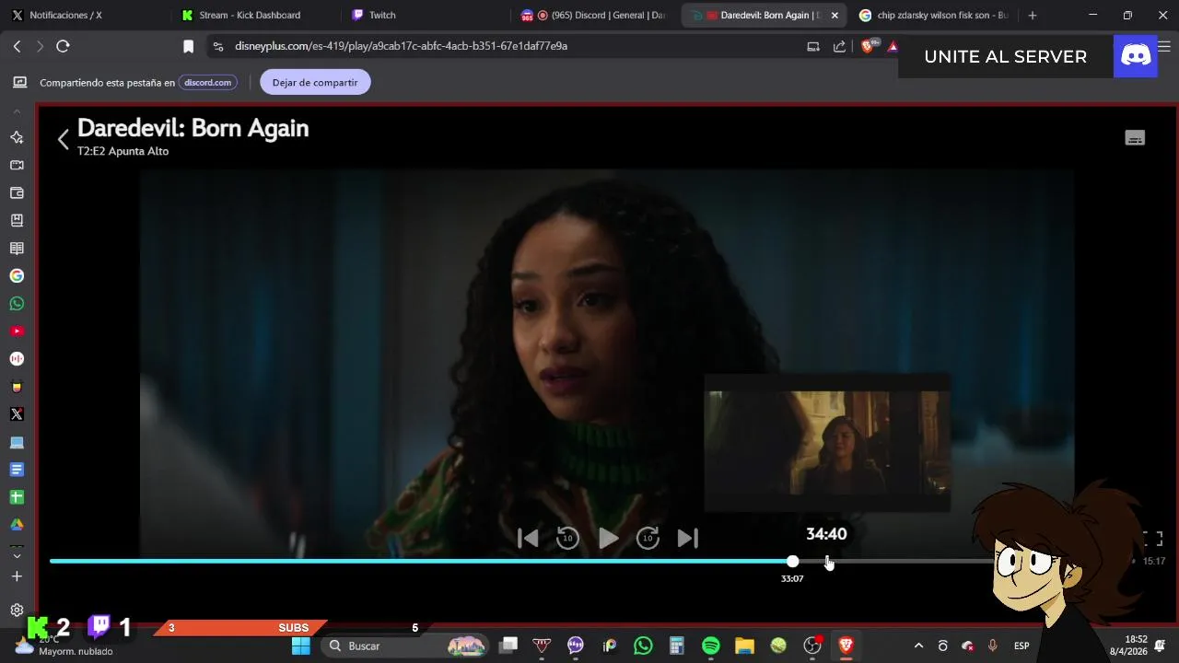Image resolution: width=1179 pixels, height=663 pixels.
Task: Click the playback position handle at 33:07
Action: (792, 561)
